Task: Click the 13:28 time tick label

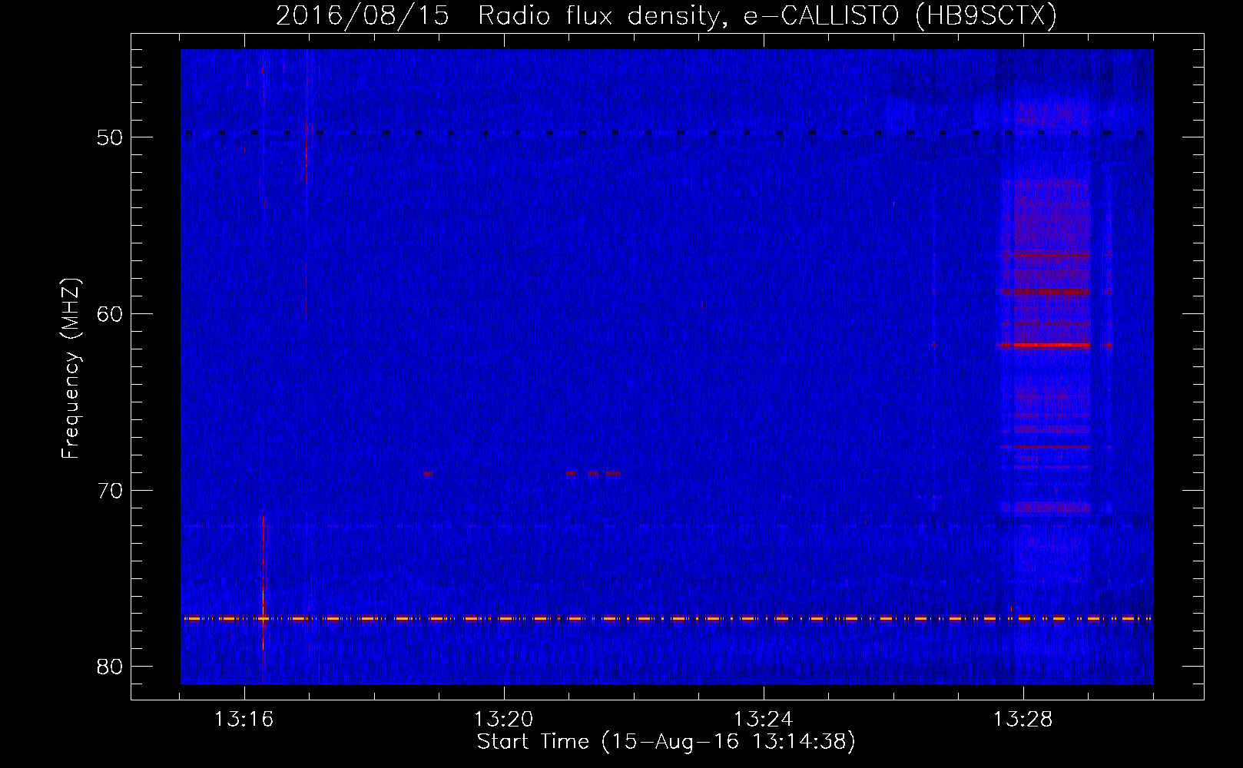Action: pos(1023,720)
